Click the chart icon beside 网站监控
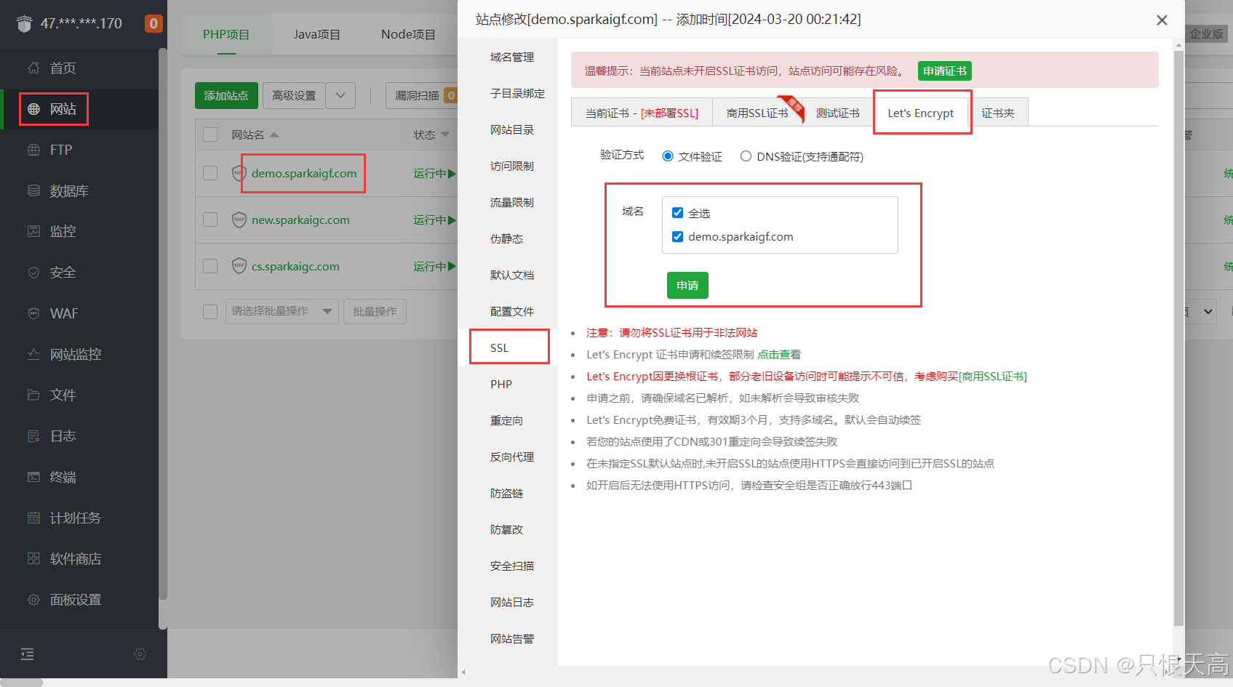This screenshot has height=687, width=1233. (x=33, y=354)
